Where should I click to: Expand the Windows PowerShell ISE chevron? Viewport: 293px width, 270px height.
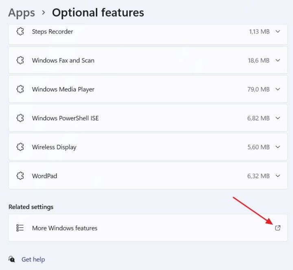point(278,118)
